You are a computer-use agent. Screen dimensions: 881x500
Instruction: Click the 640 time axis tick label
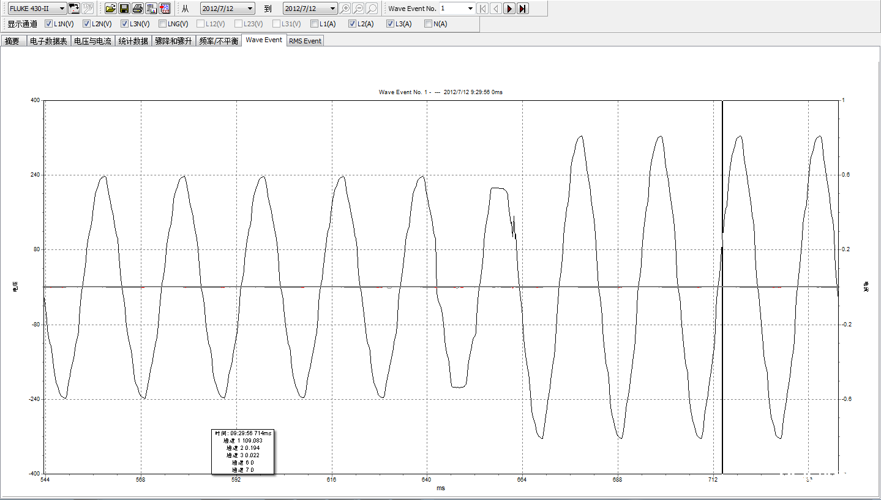point(427,480)
